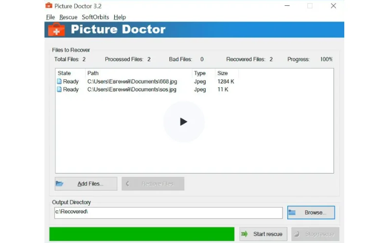Click the Jpeg type of 668.jpg

tap(200, 82)
